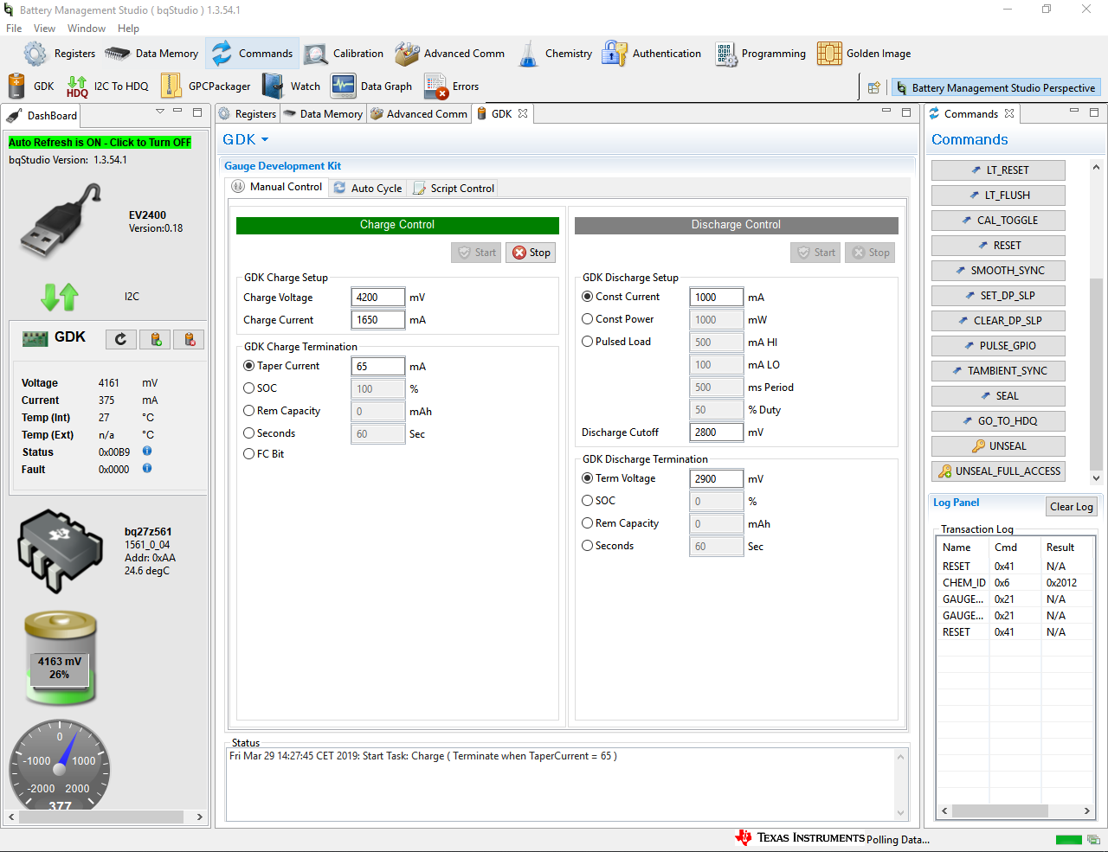Open the Help menu

tap(128, 29)
